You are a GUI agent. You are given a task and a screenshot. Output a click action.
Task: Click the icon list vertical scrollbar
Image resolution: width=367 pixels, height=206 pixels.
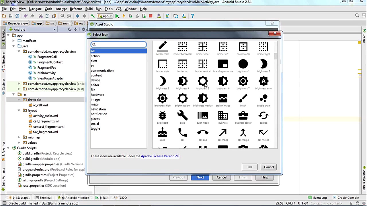tap(276, 56)
